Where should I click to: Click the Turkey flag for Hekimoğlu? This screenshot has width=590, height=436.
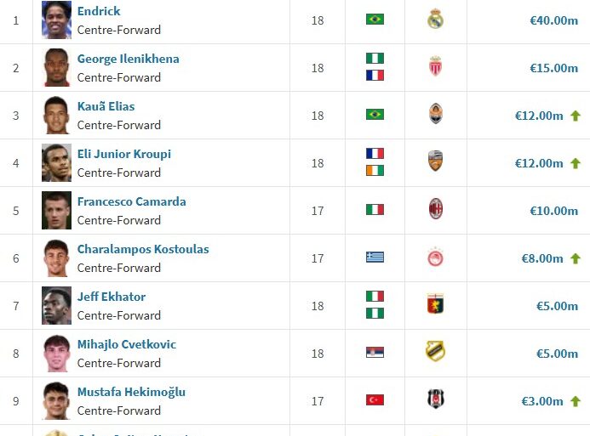point(375,400)
